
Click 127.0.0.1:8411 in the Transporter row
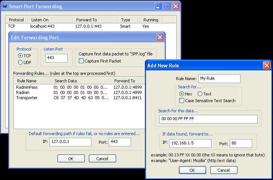[x=127, y=98]
